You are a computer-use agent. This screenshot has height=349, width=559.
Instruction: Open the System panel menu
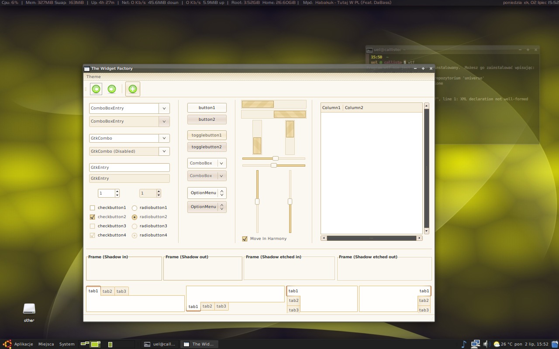click(67, 344)
